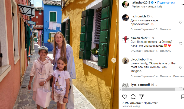Open post options three dots menu
The image size is (184, 109).
183,4
